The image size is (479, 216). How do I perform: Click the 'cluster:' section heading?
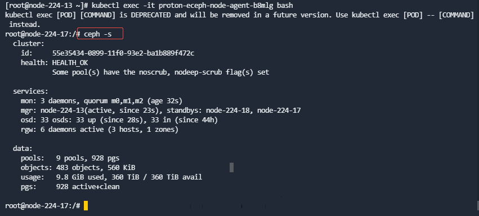tap(29, 44)
